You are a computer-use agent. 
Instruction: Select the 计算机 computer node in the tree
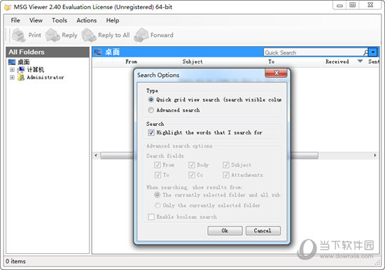tap(36, 70)
